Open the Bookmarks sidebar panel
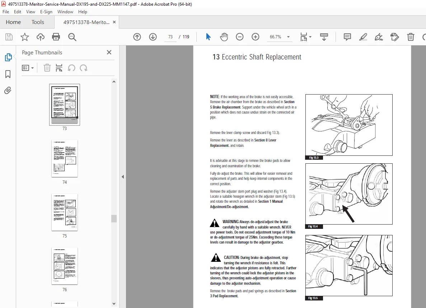The width and height of the screenshot is (426, 308). [8, 74]
